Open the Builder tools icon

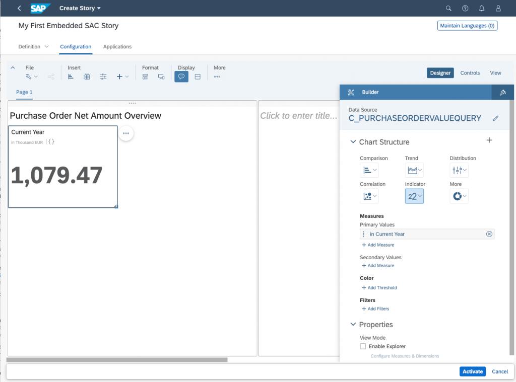tap(351, 93)
